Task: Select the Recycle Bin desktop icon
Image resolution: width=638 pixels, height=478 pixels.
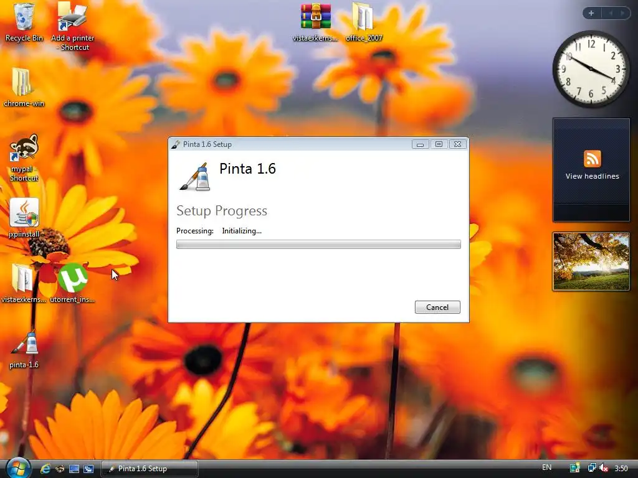Action: 24,22
